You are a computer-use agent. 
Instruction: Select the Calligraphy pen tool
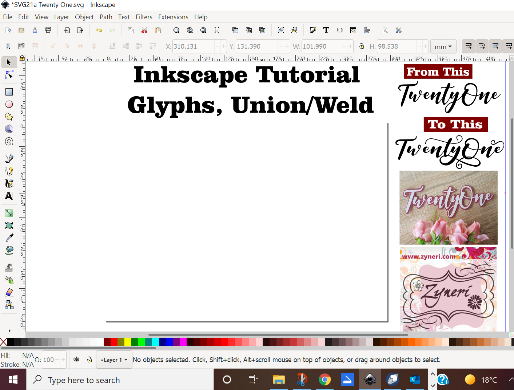(9, 183)
